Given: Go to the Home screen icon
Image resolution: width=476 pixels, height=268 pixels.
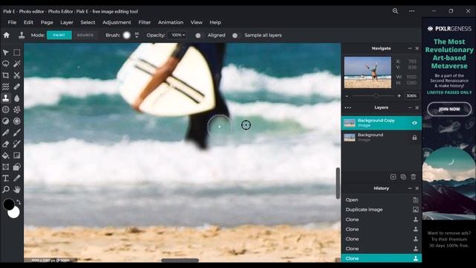Looking at the screenshot, I should (x=7, y=35).
